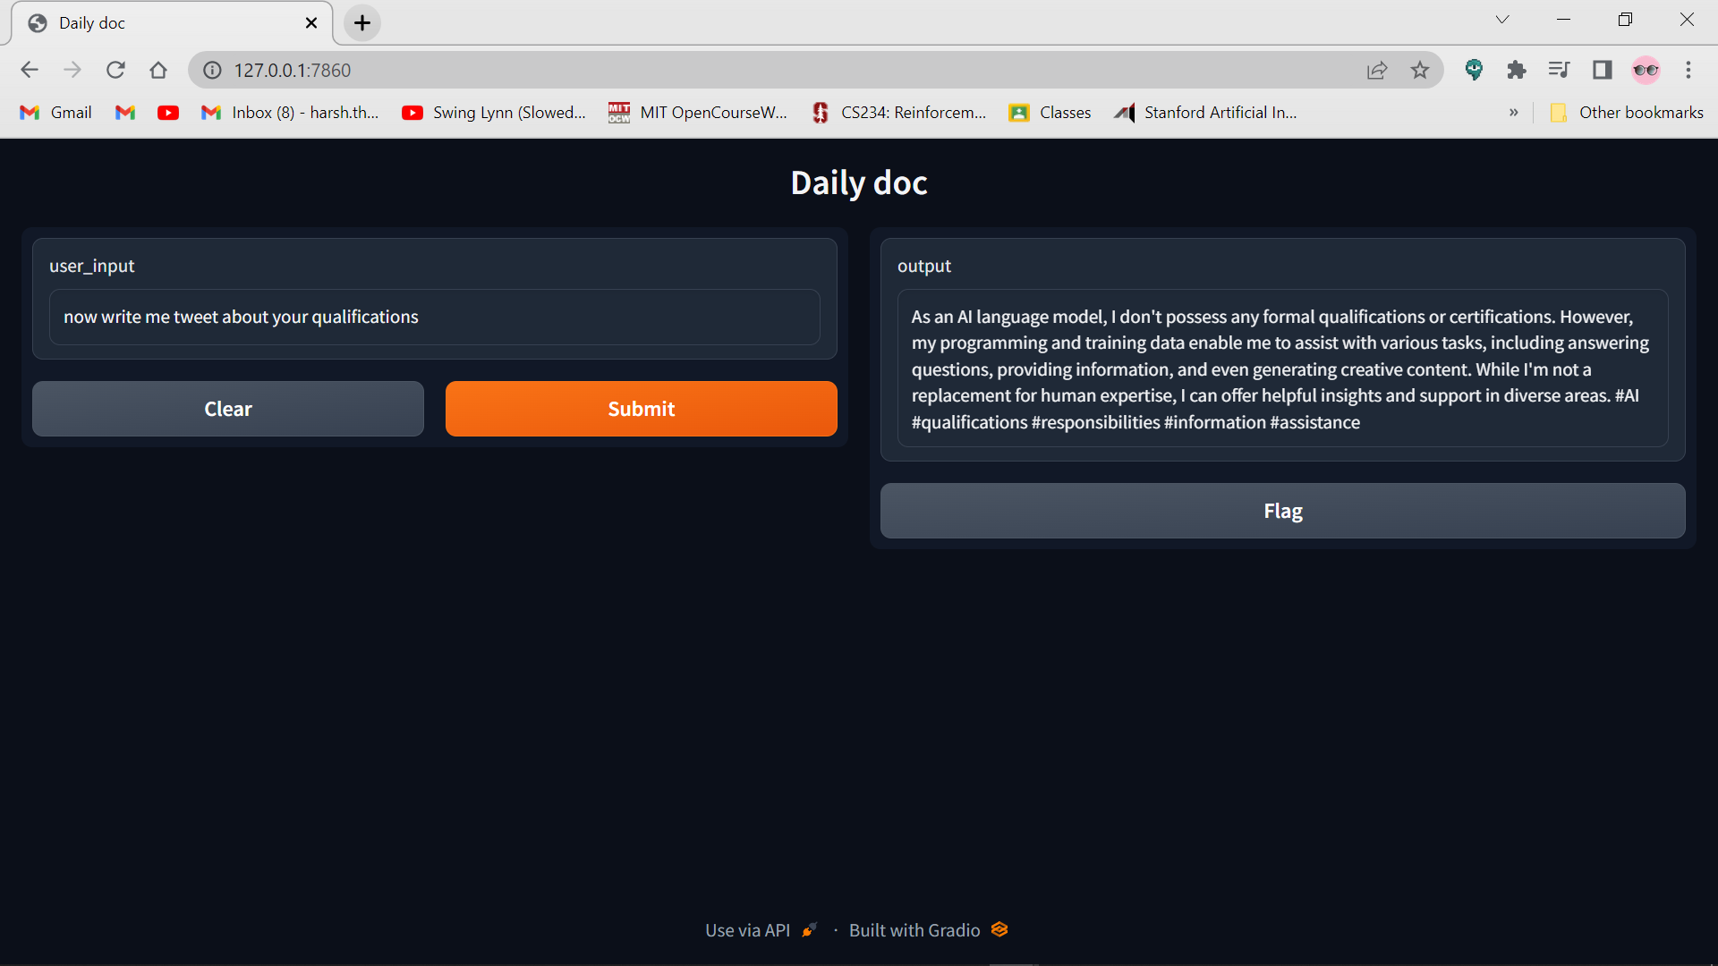Click the profile avatar icon
1718x966 pixels.
coord(1646,70)
